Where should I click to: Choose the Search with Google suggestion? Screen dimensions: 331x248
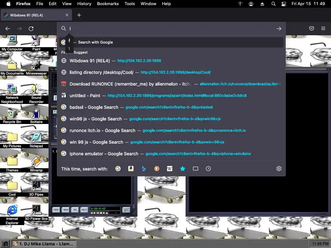(171, 42)
